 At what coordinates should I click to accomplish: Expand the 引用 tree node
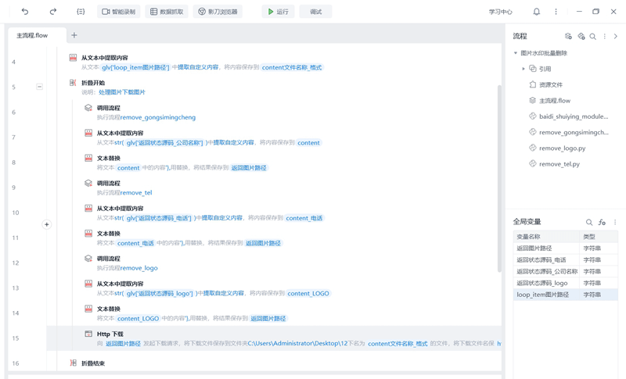point(523,69)
